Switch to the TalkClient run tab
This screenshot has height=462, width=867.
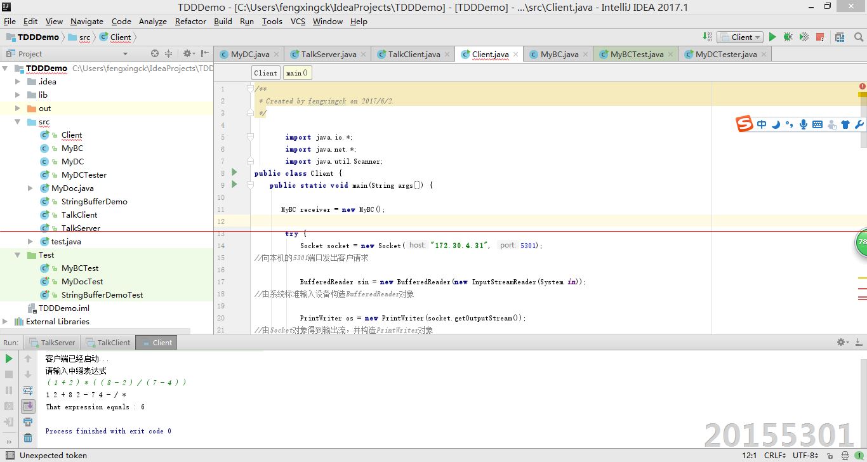click(107, 342)
